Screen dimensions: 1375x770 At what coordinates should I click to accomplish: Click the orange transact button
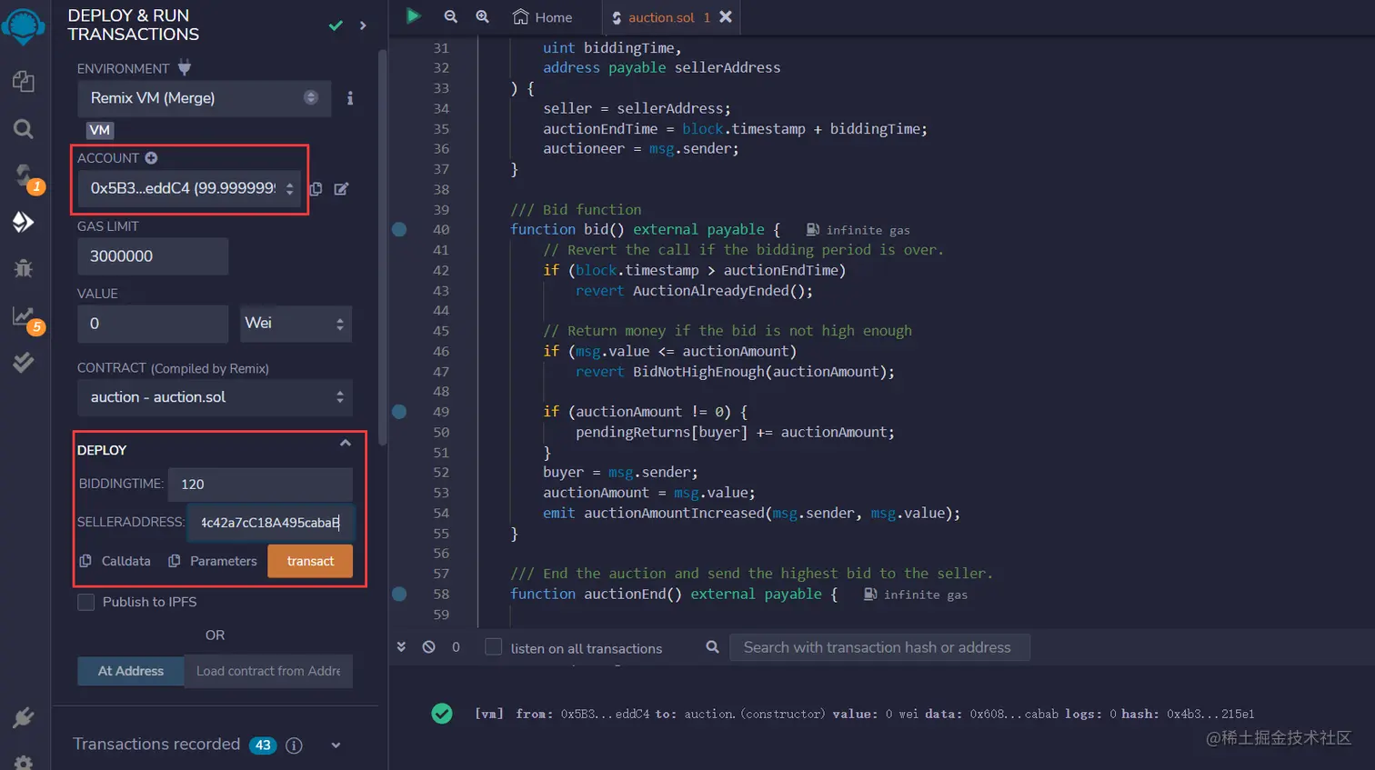pyautogui.click(x=310, y=561)
